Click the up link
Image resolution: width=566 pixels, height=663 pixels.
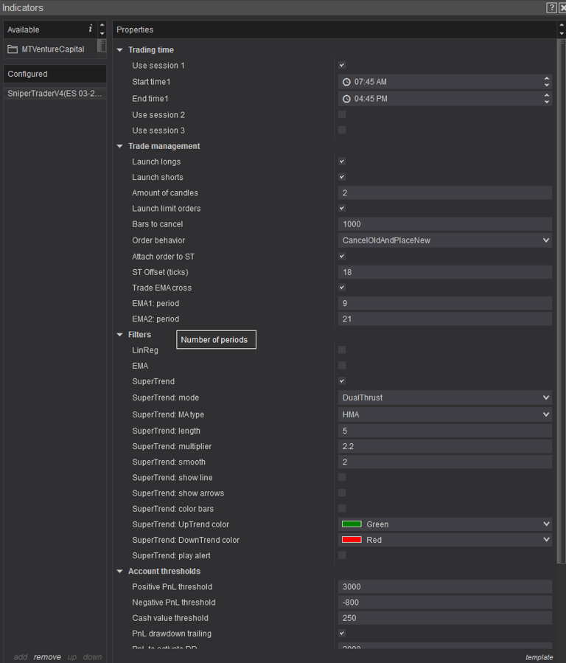(72, 656)
